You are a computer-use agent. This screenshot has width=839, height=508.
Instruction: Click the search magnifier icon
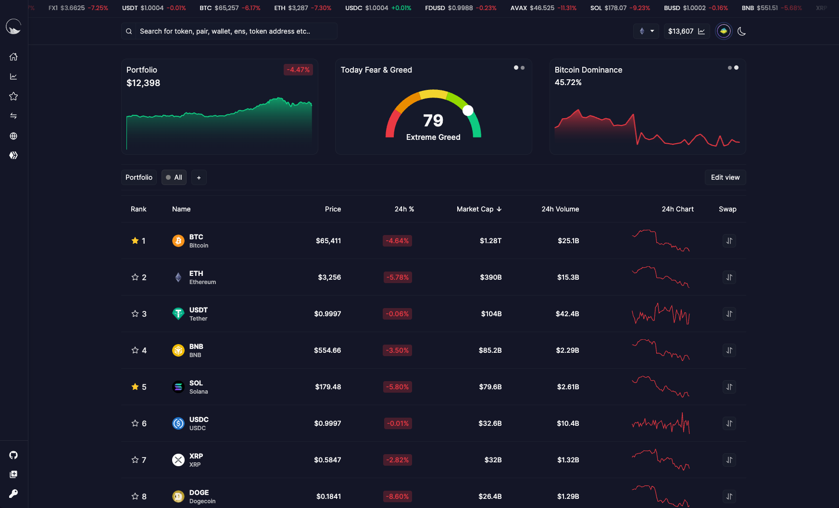point(129,31)
